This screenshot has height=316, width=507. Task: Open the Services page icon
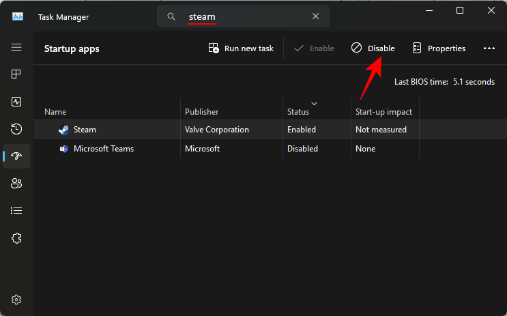(x=16, y=238)
